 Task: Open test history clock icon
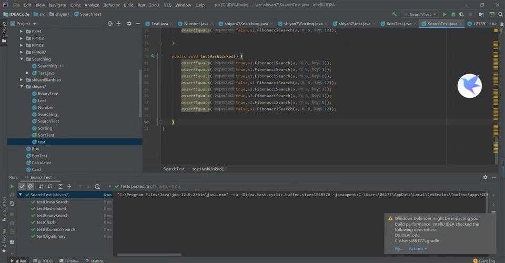point(97,186)
